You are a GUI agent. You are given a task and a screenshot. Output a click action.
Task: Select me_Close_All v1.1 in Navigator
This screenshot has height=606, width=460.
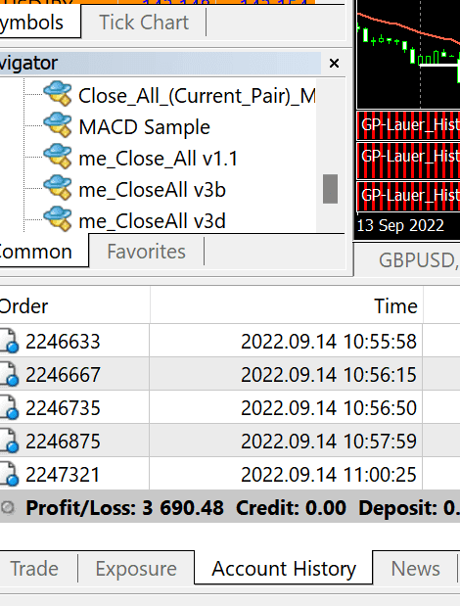click(x=158, y=158)
